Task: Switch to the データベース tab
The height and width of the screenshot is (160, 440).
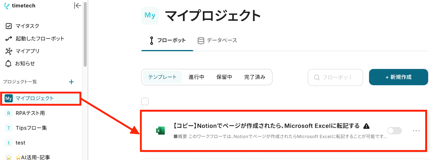Action: (x=217, y=40)
